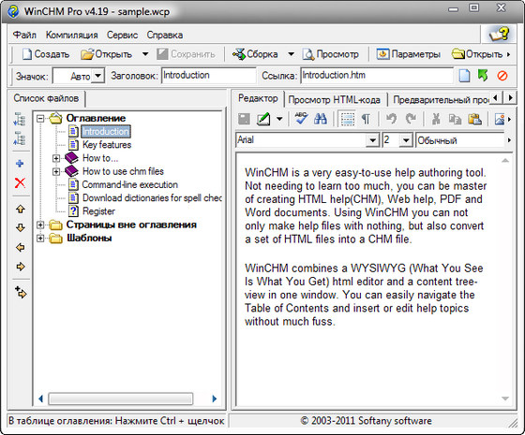Open the Параметры settings button

[x=409, y=54]
